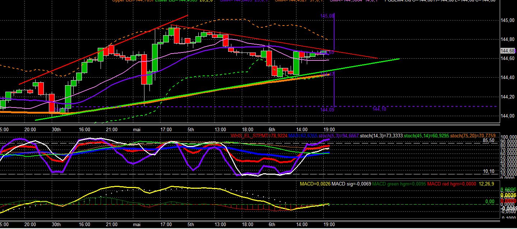Click '5th' on the price chart time axis

191,129
